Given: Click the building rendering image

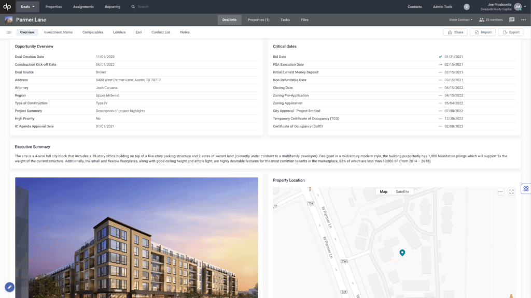Looking at the screenshot, I should (136, 237).
